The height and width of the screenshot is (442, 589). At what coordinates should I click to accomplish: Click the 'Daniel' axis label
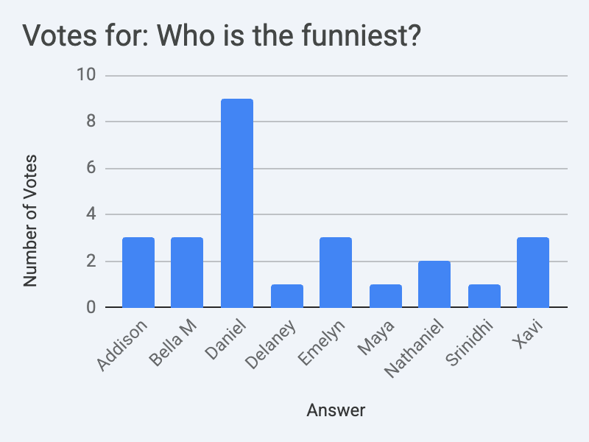225,340
